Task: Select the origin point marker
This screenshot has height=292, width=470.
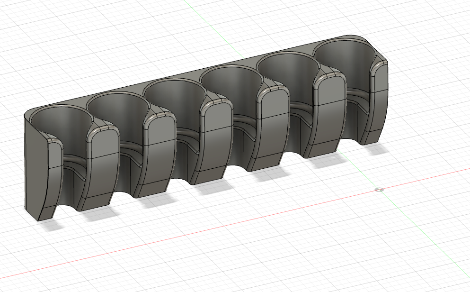Action: [380, 190]
